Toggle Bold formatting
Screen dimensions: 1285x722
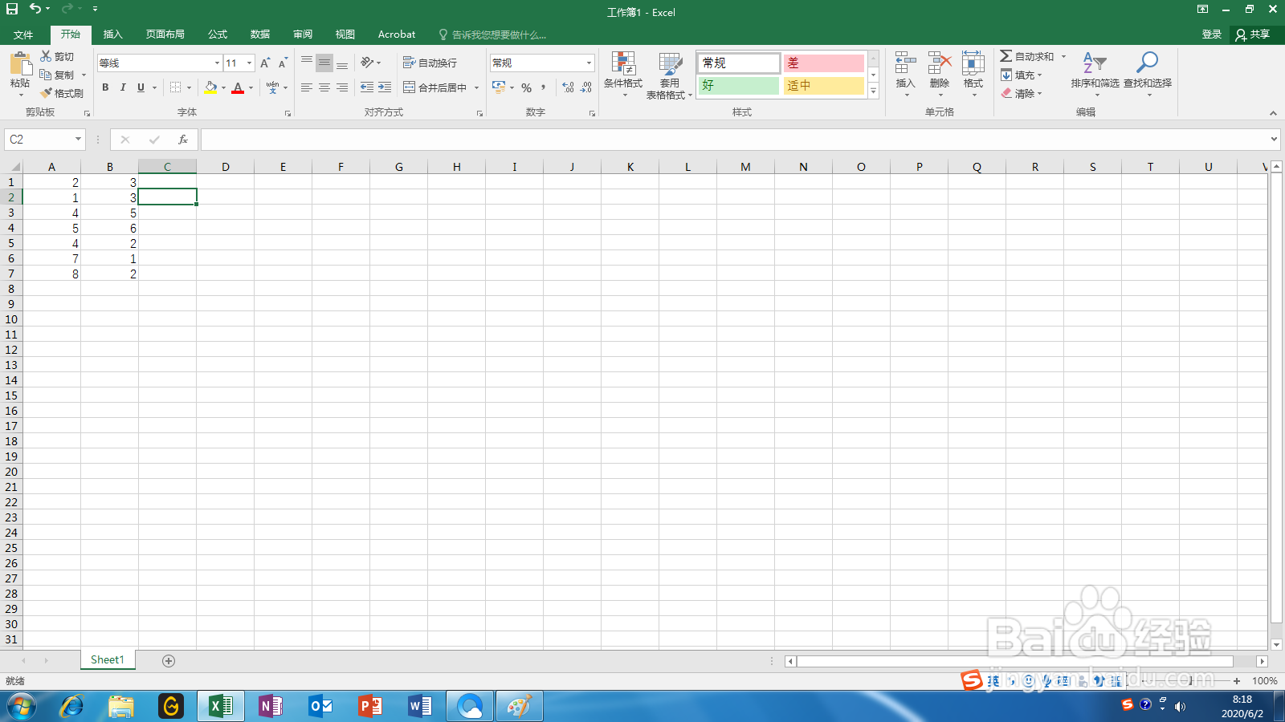click(x=105, y=87)
